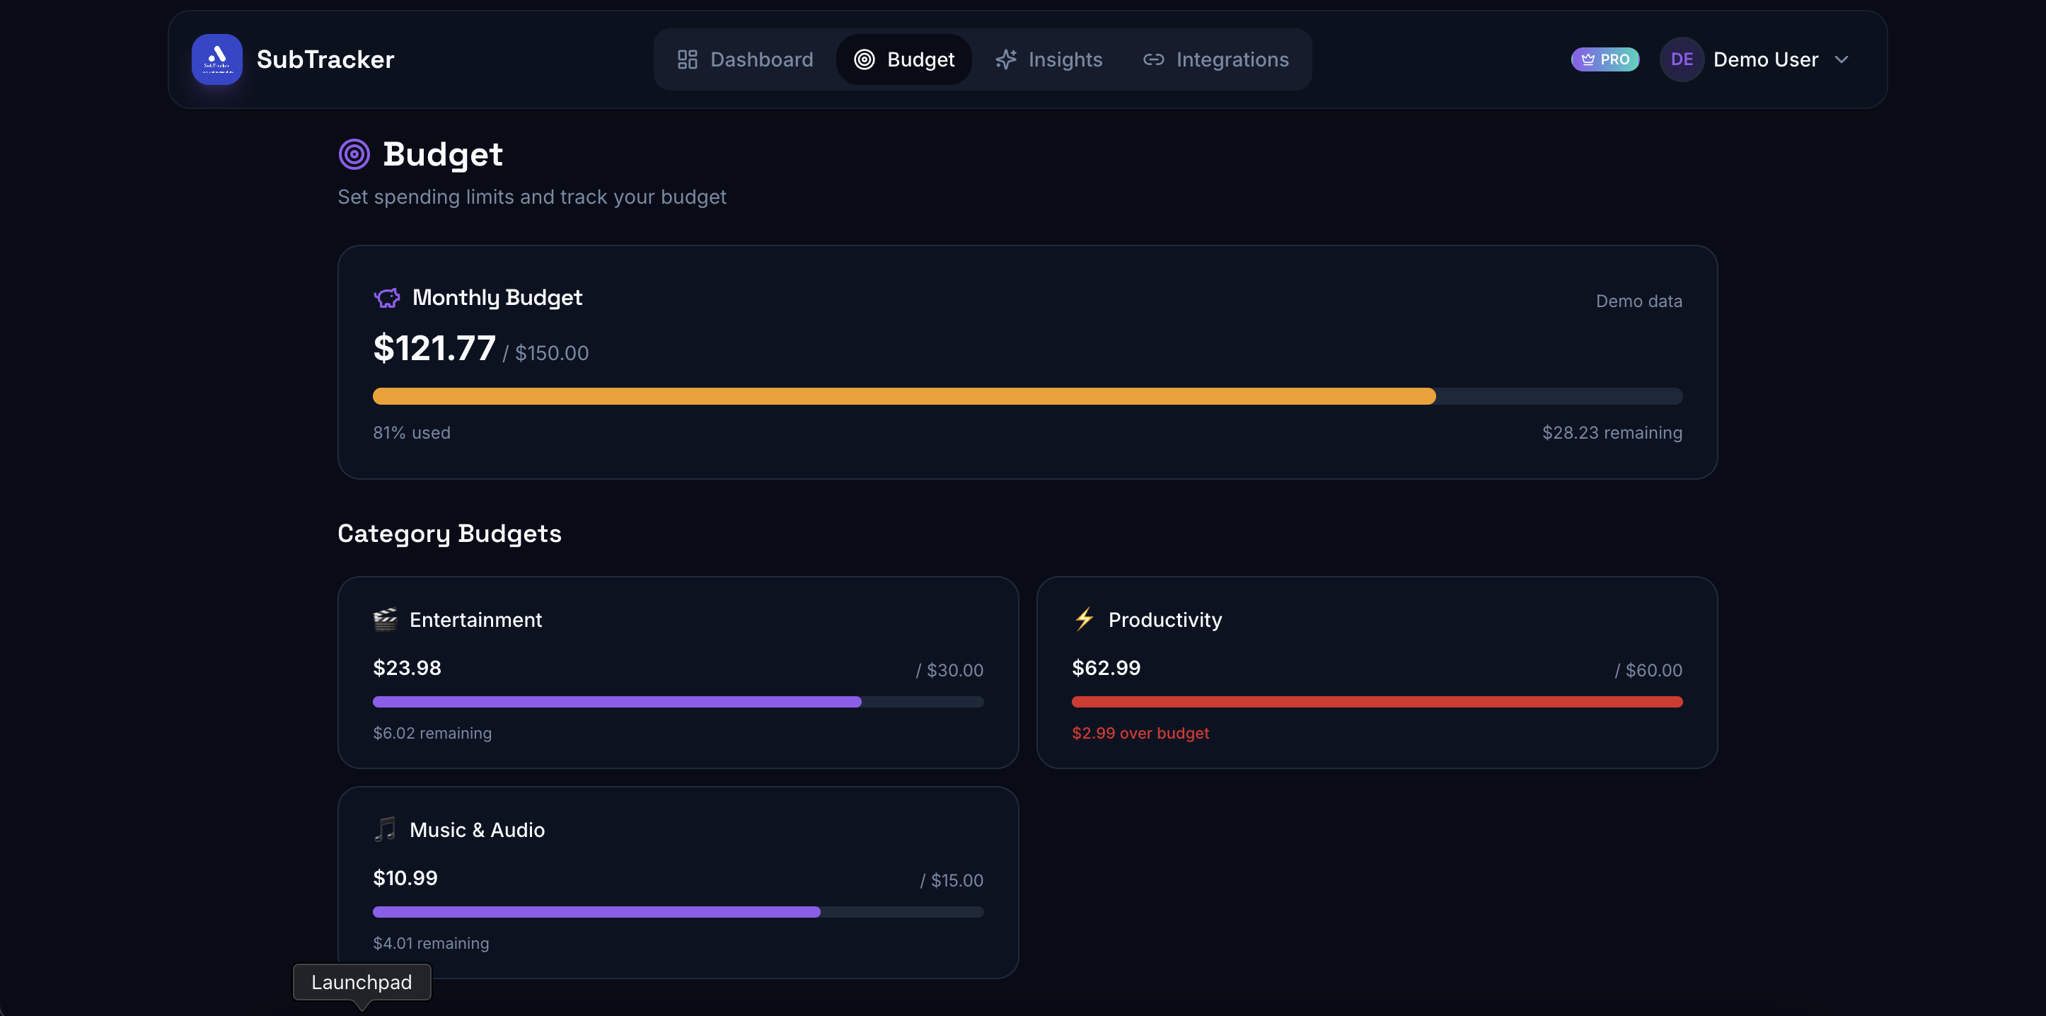Click the Dashboard grid icon
Viewport: 2046px width, 1016px height.
[687, 59]
